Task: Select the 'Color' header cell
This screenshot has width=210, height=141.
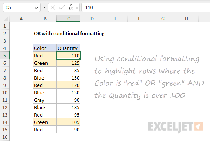Action: click(45, 48)
